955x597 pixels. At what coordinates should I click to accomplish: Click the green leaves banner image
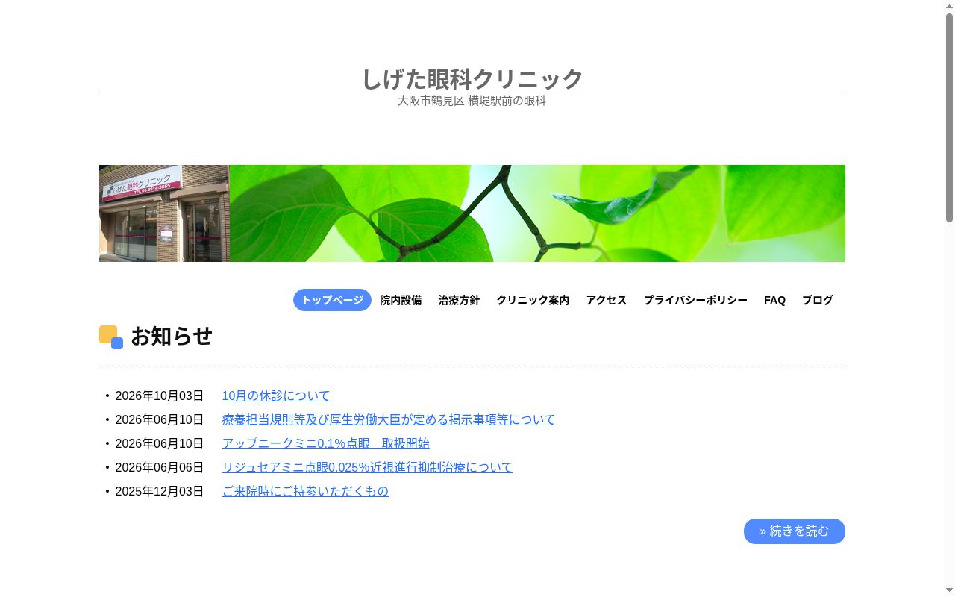(x=537, y=213)
